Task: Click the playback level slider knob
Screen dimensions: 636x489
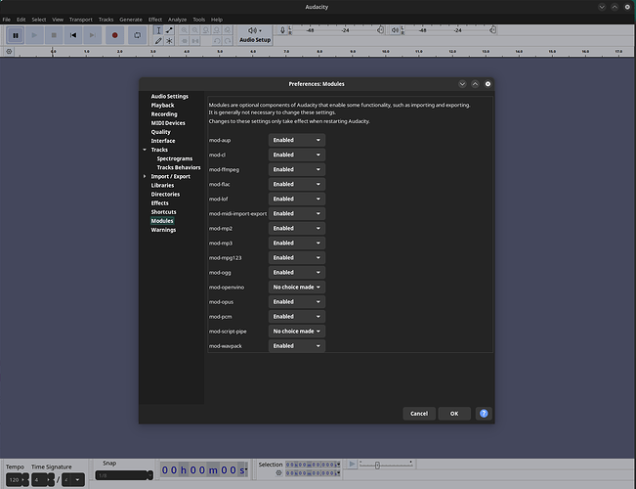Action: (x=492, y=30)
